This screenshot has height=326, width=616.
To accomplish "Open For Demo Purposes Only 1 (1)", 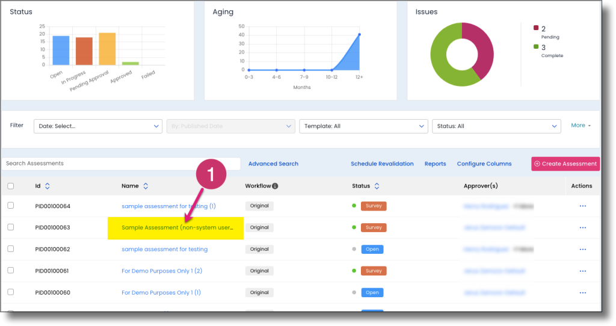I will tap(161, 292).
